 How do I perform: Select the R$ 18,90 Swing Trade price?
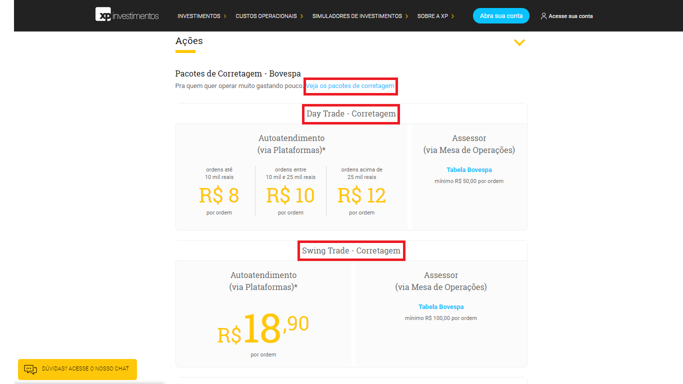tap(263, 329)
